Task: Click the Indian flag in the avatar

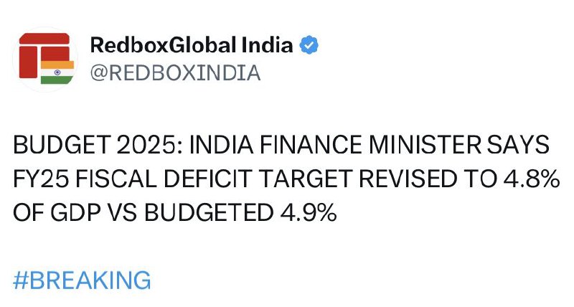Action: click(x=57, y=72)
